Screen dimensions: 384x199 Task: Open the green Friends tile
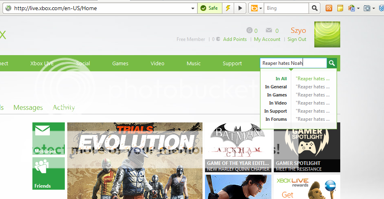(49, 173)
